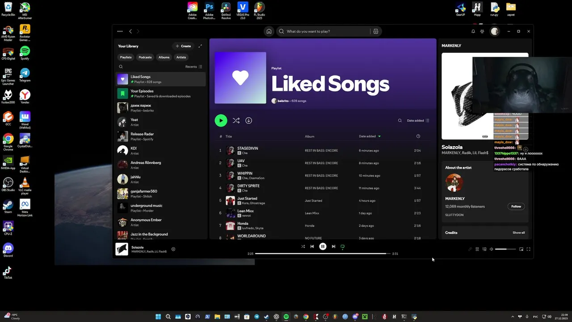Open the Recents sort dropdown
The height and width of the screenshot is (322, 572).
coord(193,67)
